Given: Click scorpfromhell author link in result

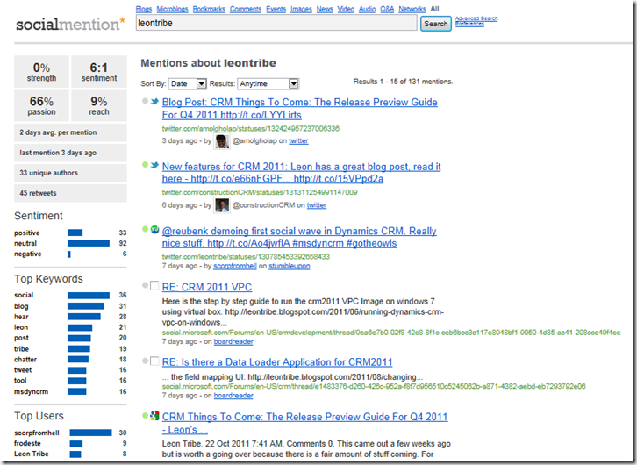Looking at the screenshot, I should (x=235, y=266).
